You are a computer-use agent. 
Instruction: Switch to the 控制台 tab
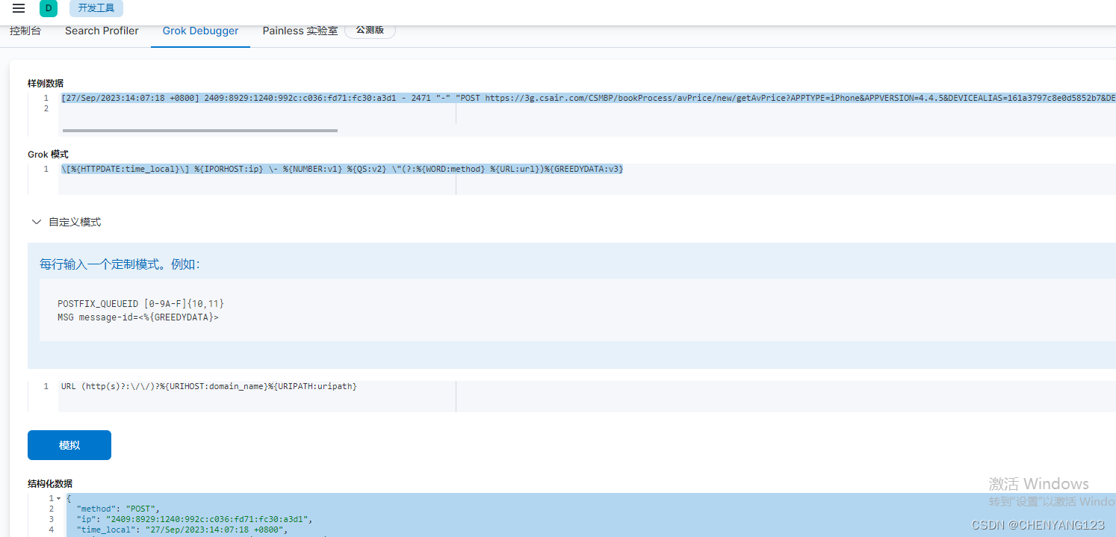click(25, 30)
